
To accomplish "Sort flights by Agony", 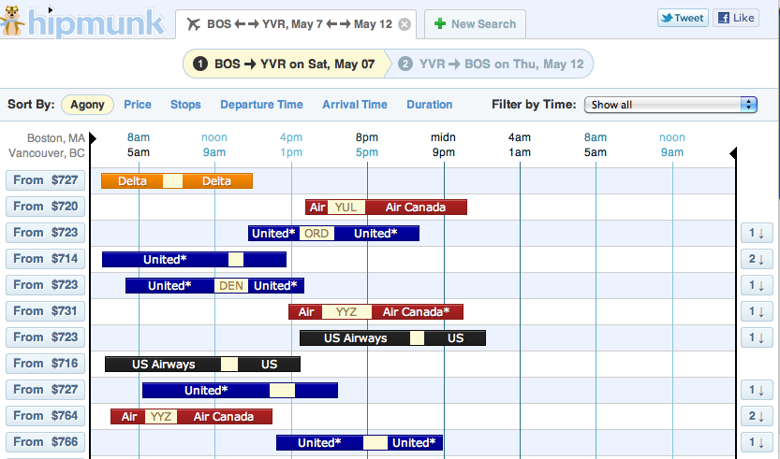I will pos(88,105).
